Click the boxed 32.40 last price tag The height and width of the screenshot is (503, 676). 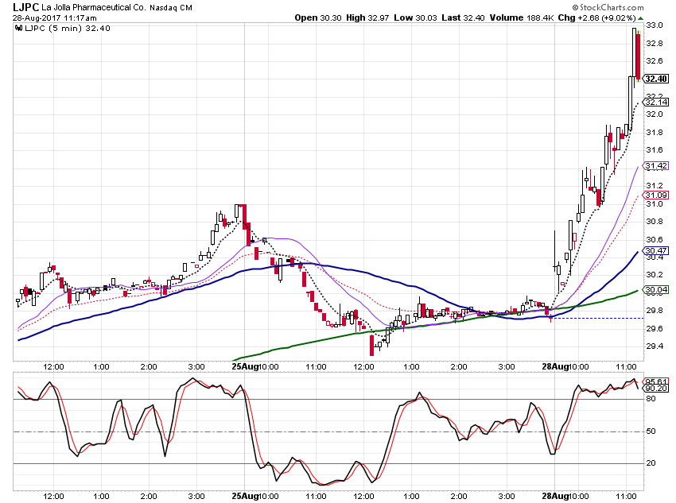coord(656,79)
